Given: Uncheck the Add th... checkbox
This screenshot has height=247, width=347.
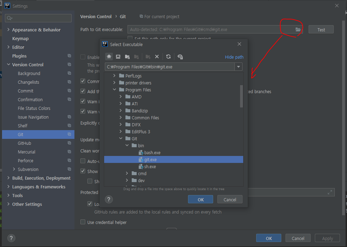Looking at the screenshot, I should [x=83, y=91].
